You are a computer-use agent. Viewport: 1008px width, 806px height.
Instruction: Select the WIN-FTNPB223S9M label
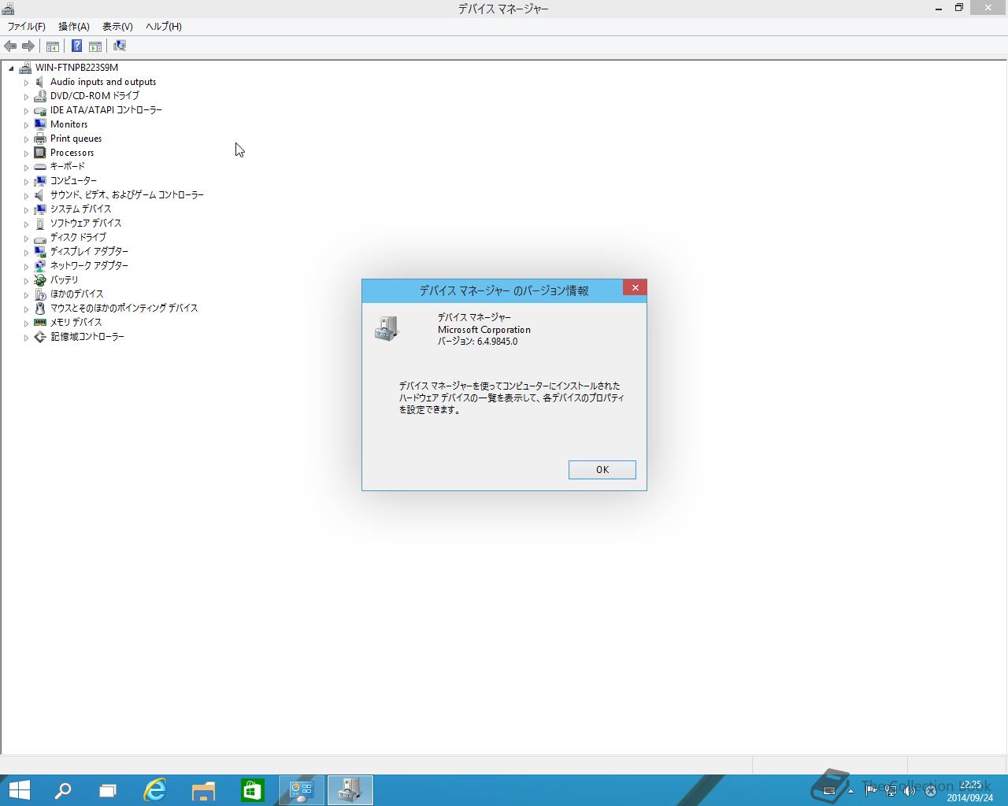point(76,68)
